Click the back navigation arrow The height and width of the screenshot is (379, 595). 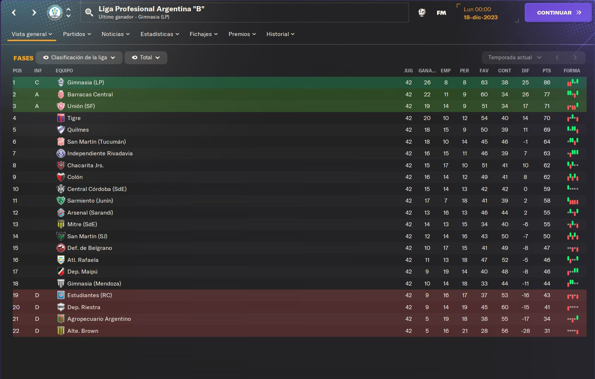14,13
